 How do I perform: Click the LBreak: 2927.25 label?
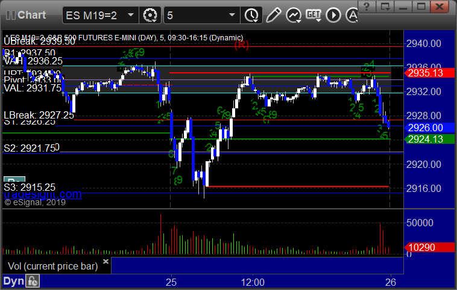[x=39, y=115]
